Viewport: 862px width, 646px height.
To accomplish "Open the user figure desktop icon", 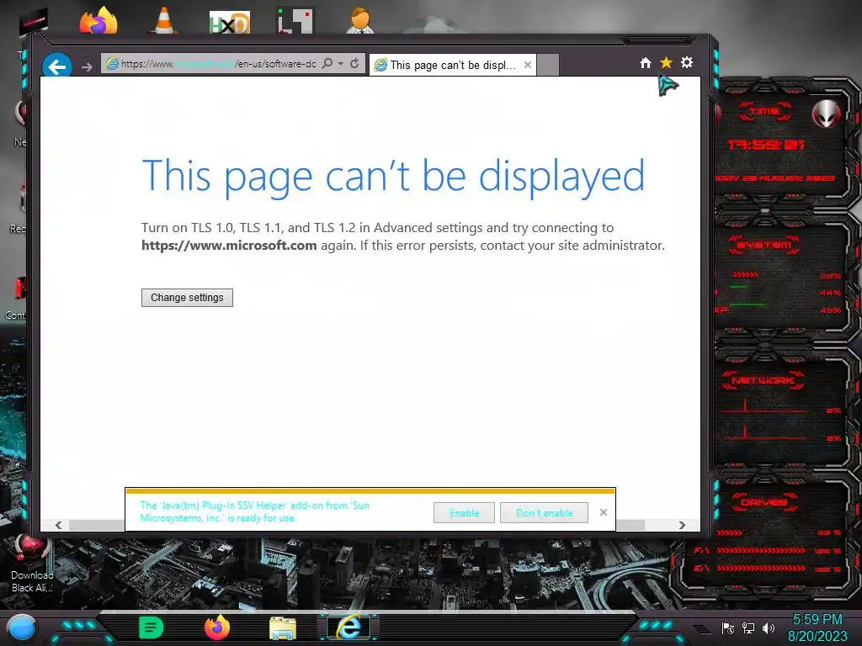I will click(360, 21).
